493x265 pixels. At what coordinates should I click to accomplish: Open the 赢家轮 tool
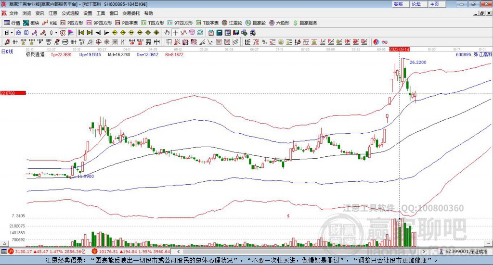tap(256, 23)
